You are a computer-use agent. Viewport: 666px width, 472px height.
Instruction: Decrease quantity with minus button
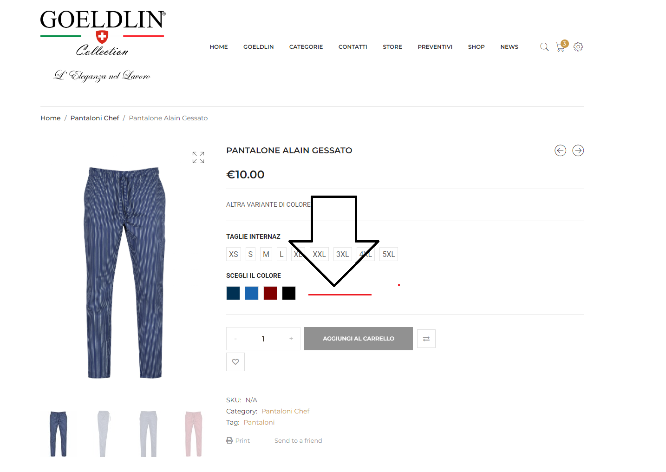(235, 339)
